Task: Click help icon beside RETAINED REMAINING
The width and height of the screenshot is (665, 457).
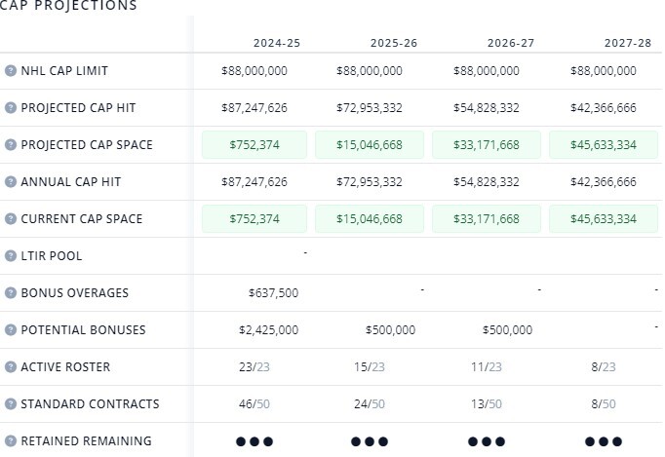Action: (11, 440)
